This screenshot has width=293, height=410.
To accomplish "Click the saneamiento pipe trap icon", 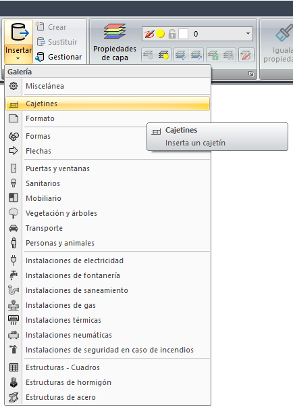I will click(x=14, y=290).
